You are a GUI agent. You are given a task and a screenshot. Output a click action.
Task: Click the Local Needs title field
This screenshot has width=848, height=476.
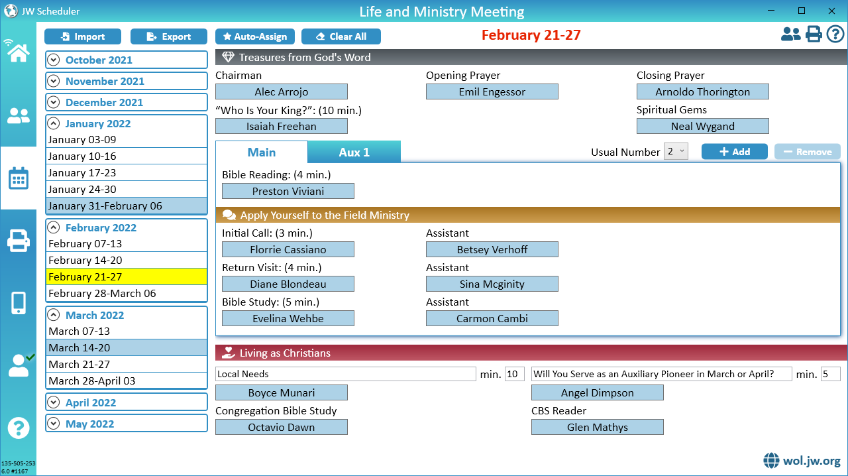pos(346,374)
